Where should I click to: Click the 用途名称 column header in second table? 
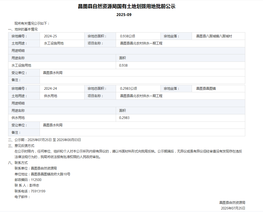18,111
